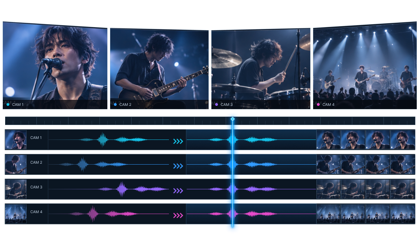Viewport: 420px width, 236px height.
Task: Click the first filmstrip frame on the CAM 3 track
Action: [x=329, y=189]
